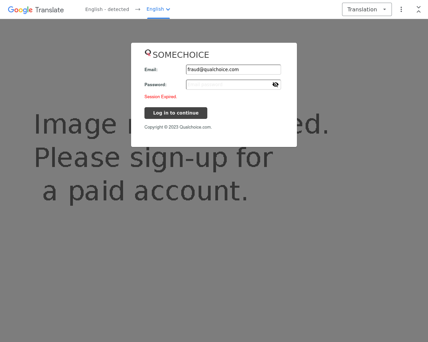Click the Google Translate logo
The image size is (428, 342).
(x=36, y=10)
